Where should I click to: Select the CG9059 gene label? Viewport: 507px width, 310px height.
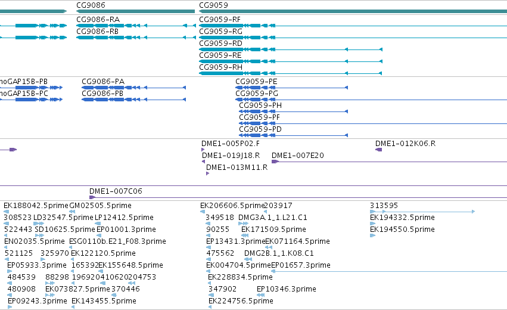pos(213,5)
